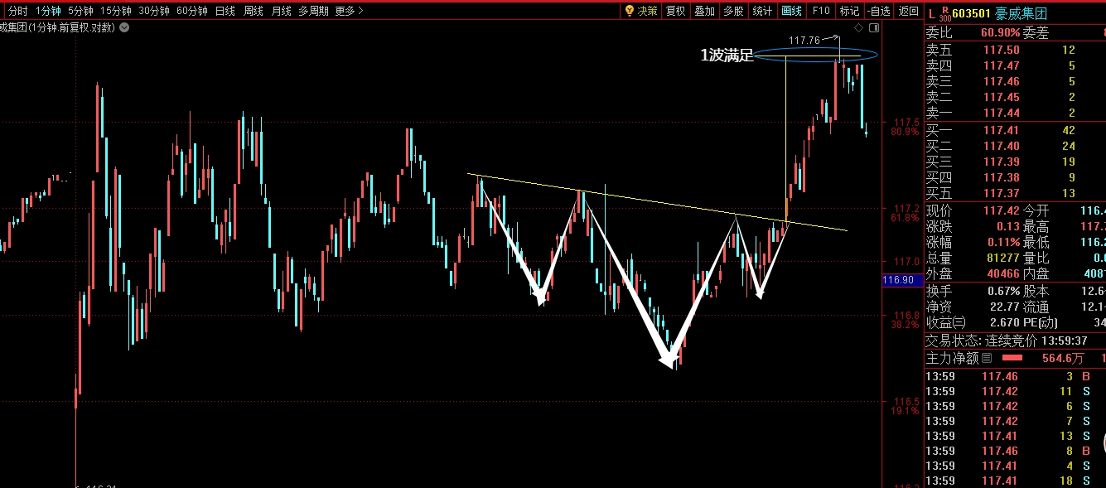The image size is (1106, 488).
Task: Click the 116.90 price axis marker
Action: click(901, 280)
